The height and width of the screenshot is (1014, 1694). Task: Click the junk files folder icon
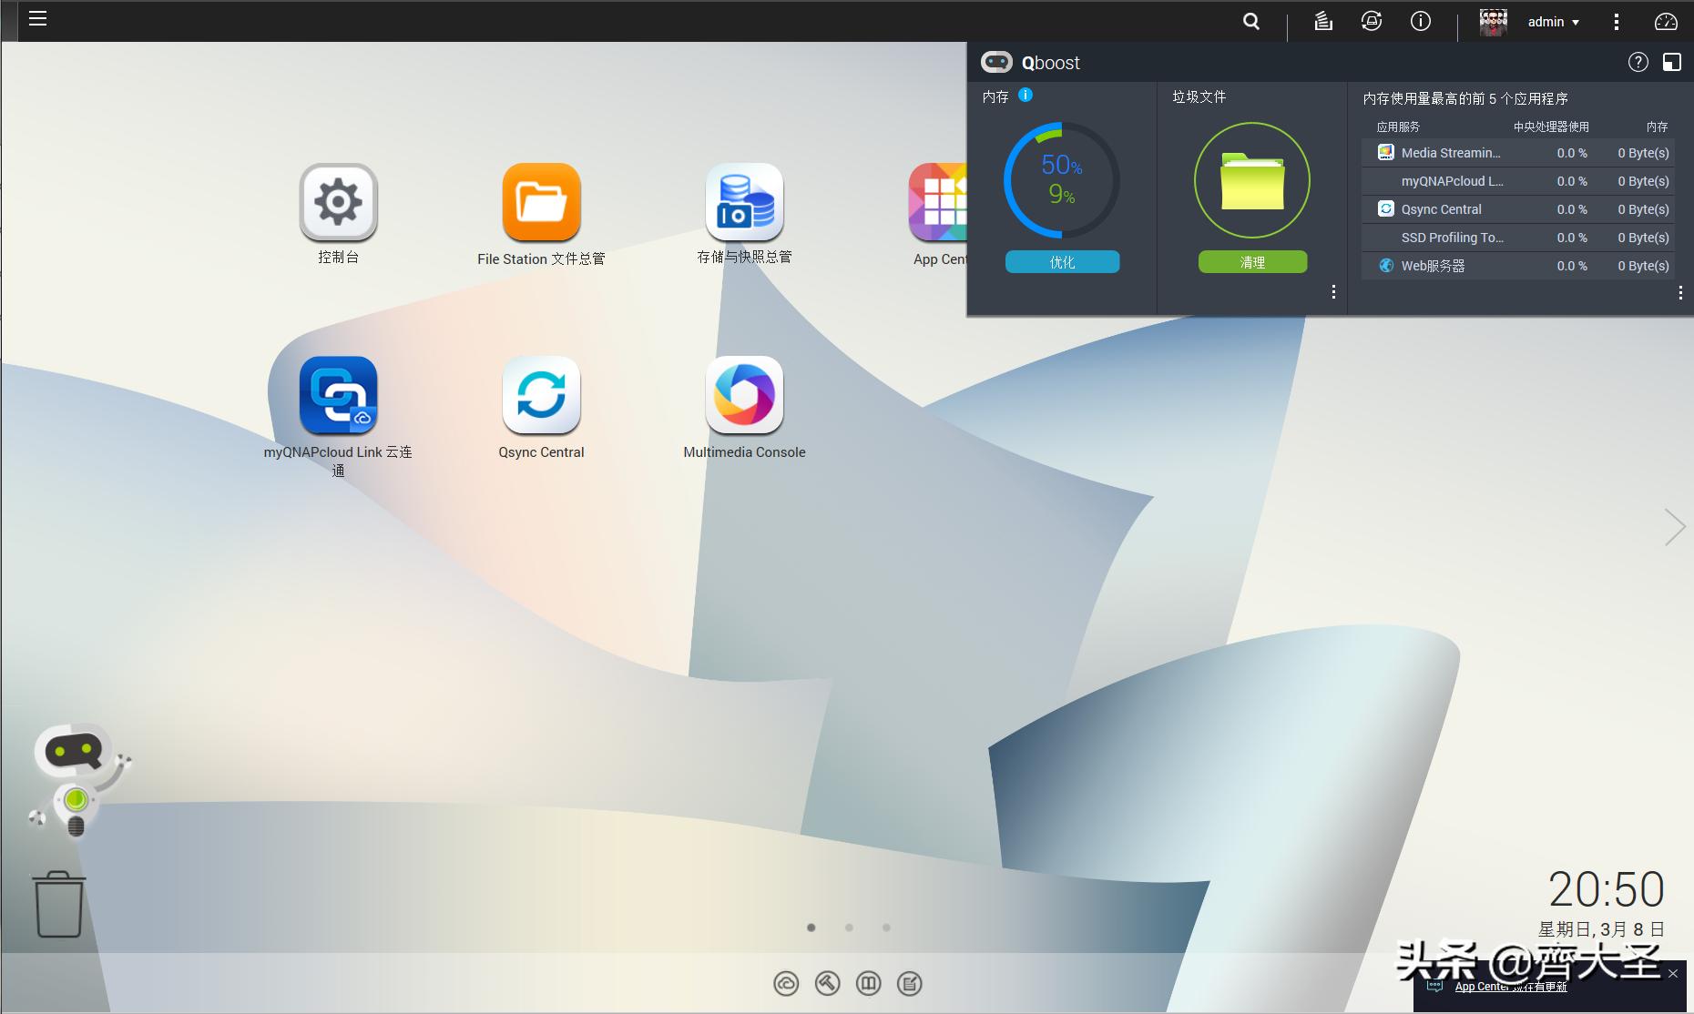coord(1252,180)
